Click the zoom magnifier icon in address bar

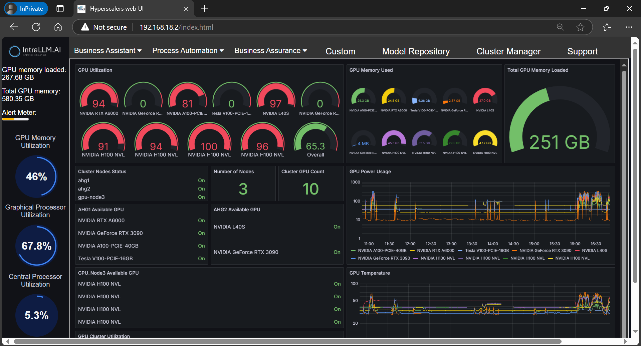pos(560,27)
